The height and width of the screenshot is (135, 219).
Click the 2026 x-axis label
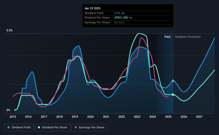coord(184,117)
